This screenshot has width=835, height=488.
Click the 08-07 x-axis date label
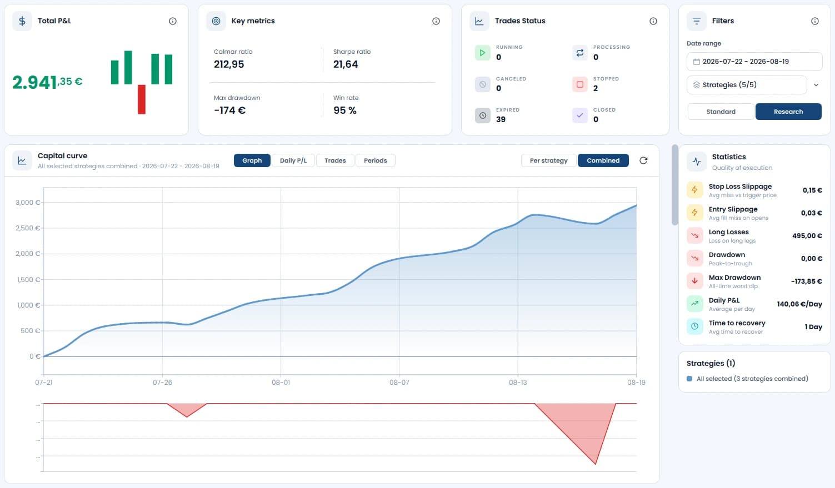pos(399,383)
